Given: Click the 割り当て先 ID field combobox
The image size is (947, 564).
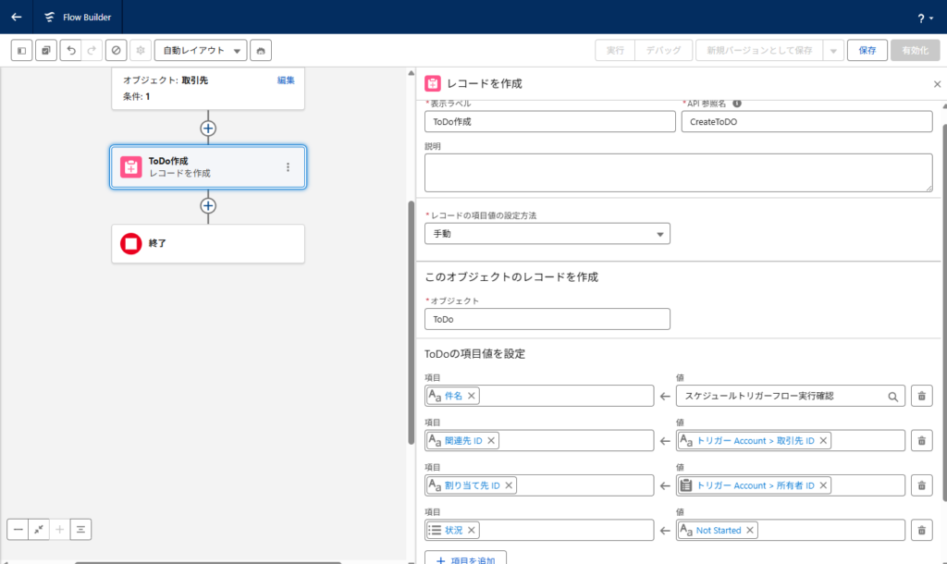Looking at the screenshot, I should [x=539, y=485].
